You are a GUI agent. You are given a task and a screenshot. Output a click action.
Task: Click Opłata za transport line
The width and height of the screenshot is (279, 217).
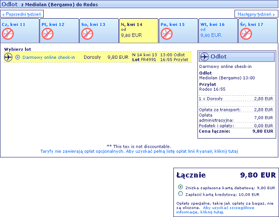[236, 109]
